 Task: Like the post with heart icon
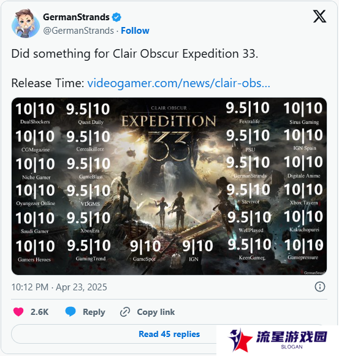18,312
